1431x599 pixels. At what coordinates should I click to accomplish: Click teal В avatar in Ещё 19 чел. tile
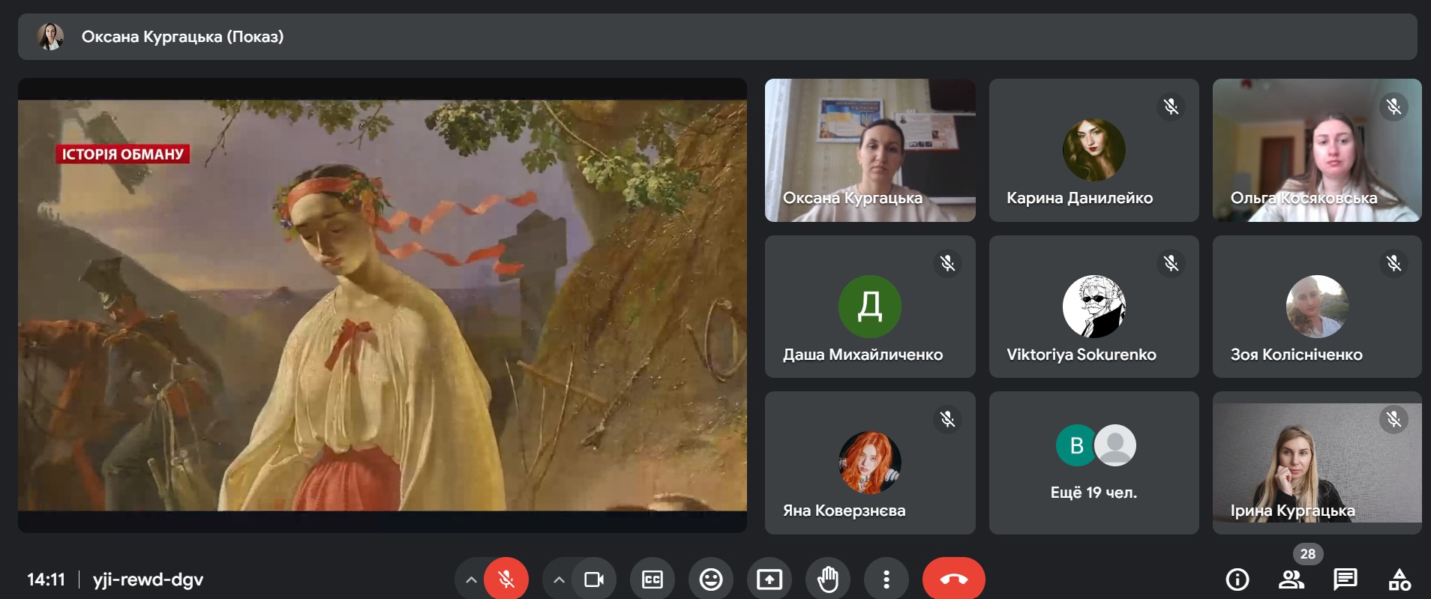(1077, 445)
